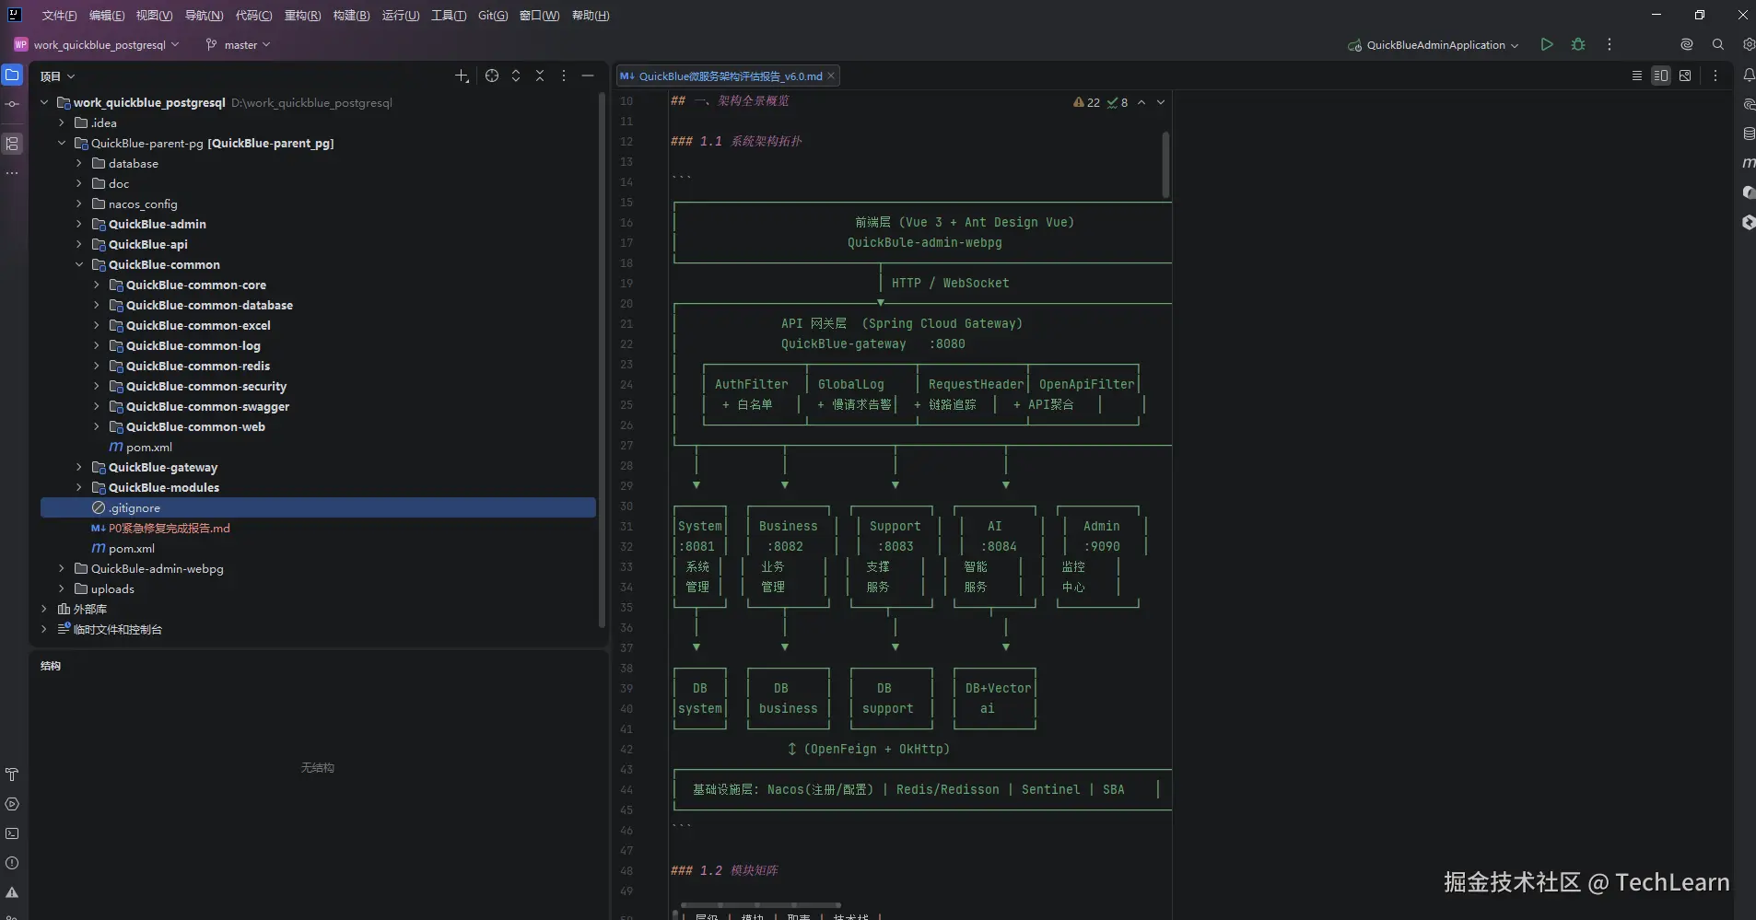1756x920 pixels.
Task: Select the QuickBlue-common-redis module
Action: coord(197,366)
